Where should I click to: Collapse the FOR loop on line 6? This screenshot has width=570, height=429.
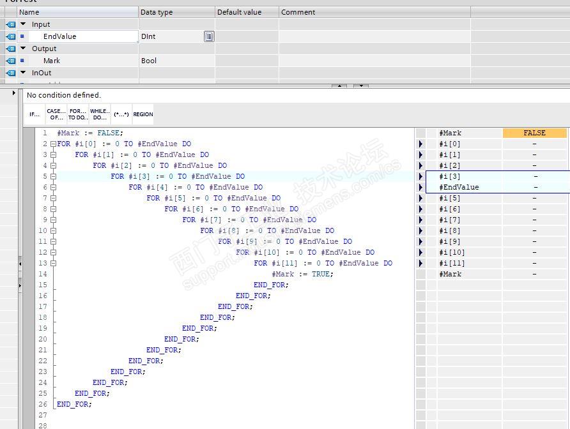pos(54,188)
